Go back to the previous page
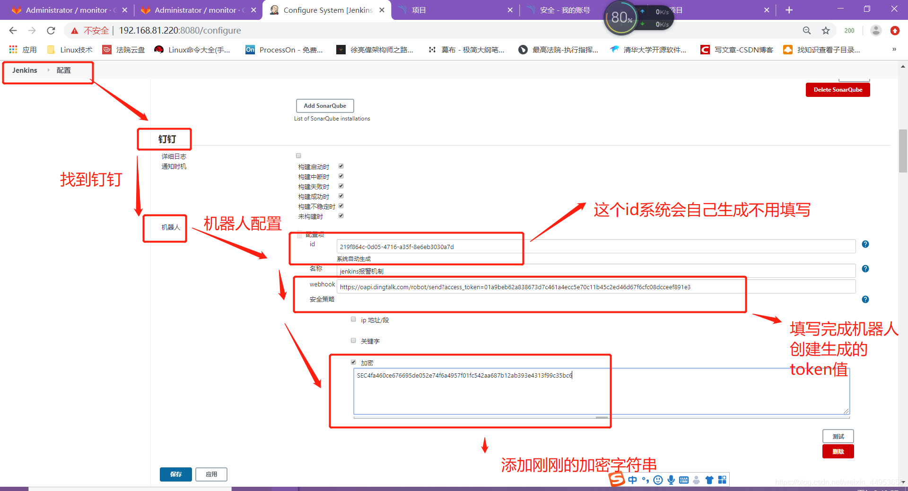The width and height of the screenshot is (908, 491). tap(13, 31)
